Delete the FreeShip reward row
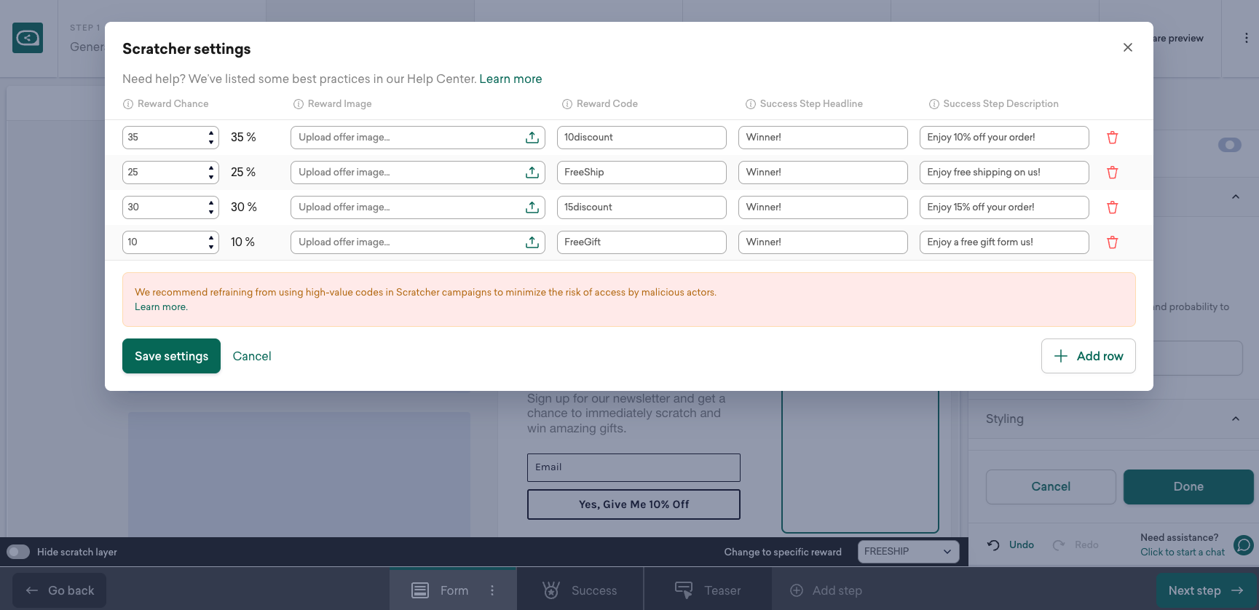The image size is (1259, 610). coord(1112,173)
